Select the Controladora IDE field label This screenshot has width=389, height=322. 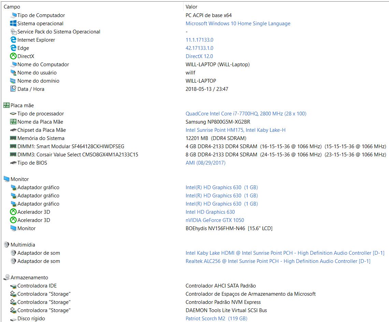[37, 285]
